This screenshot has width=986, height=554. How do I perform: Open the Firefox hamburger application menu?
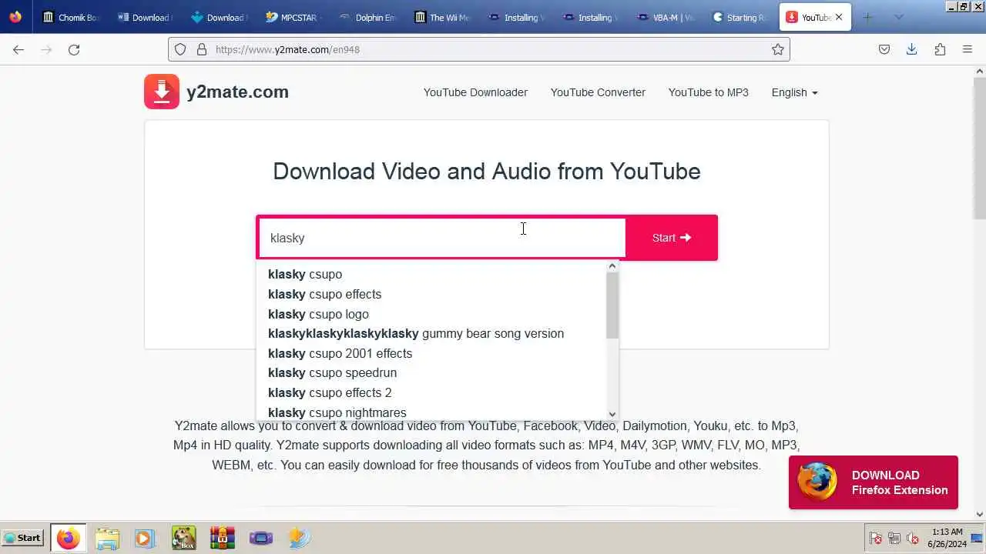968,49
